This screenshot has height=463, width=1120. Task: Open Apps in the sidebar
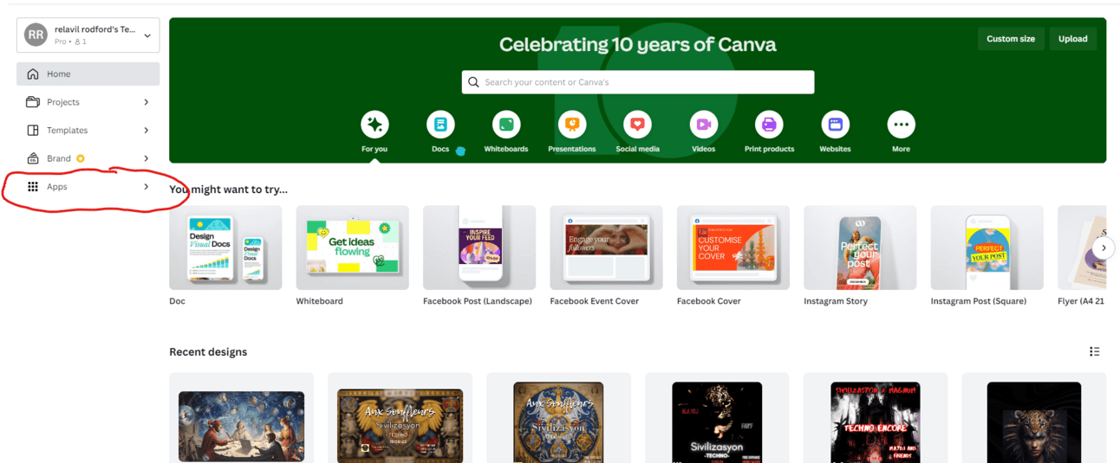(88, 187)
